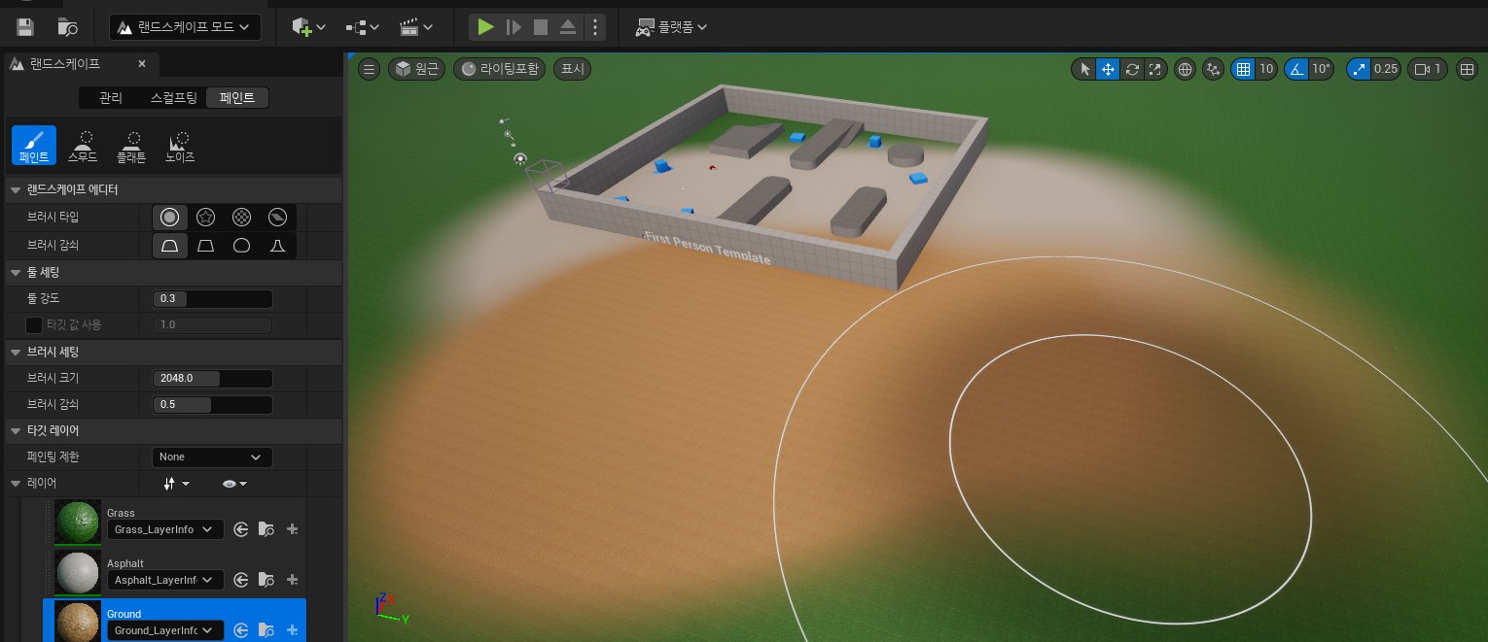The image size is (1488, 642).
Task: Open the Blueprints node-graph dropdown
Action: pyautogui.click(x=362, y=27)
